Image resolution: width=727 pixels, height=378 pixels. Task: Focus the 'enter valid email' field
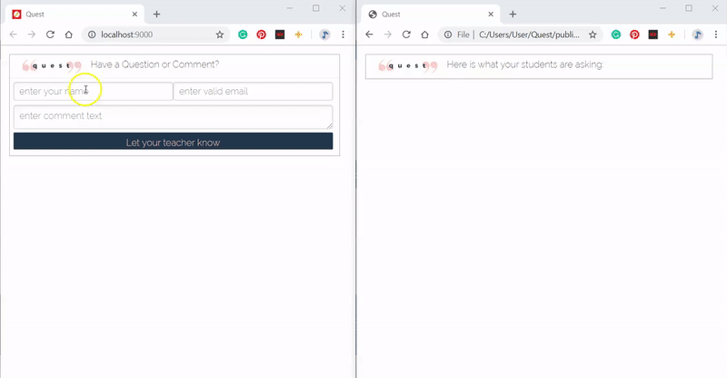pos(253,92)
